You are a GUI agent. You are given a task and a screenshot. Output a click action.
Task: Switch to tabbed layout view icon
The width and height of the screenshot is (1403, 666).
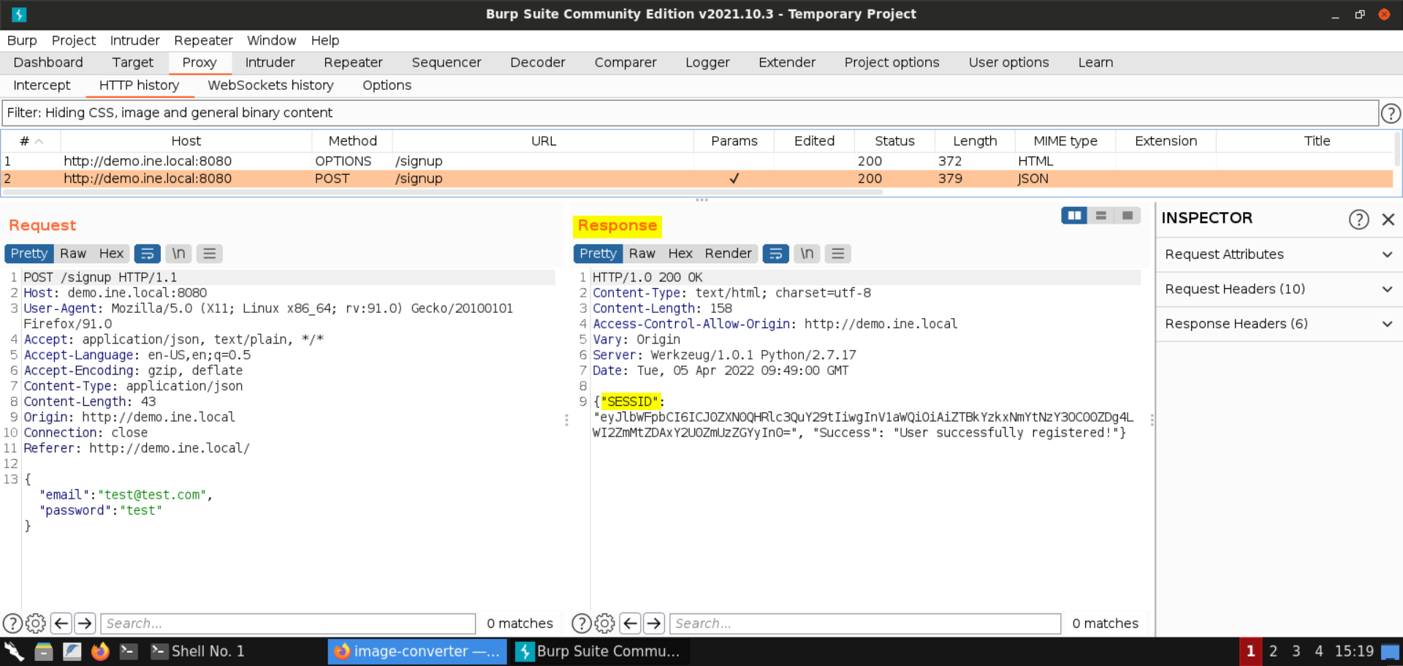coord(1128,216)
